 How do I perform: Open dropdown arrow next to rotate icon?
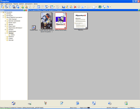click(110, 7)
